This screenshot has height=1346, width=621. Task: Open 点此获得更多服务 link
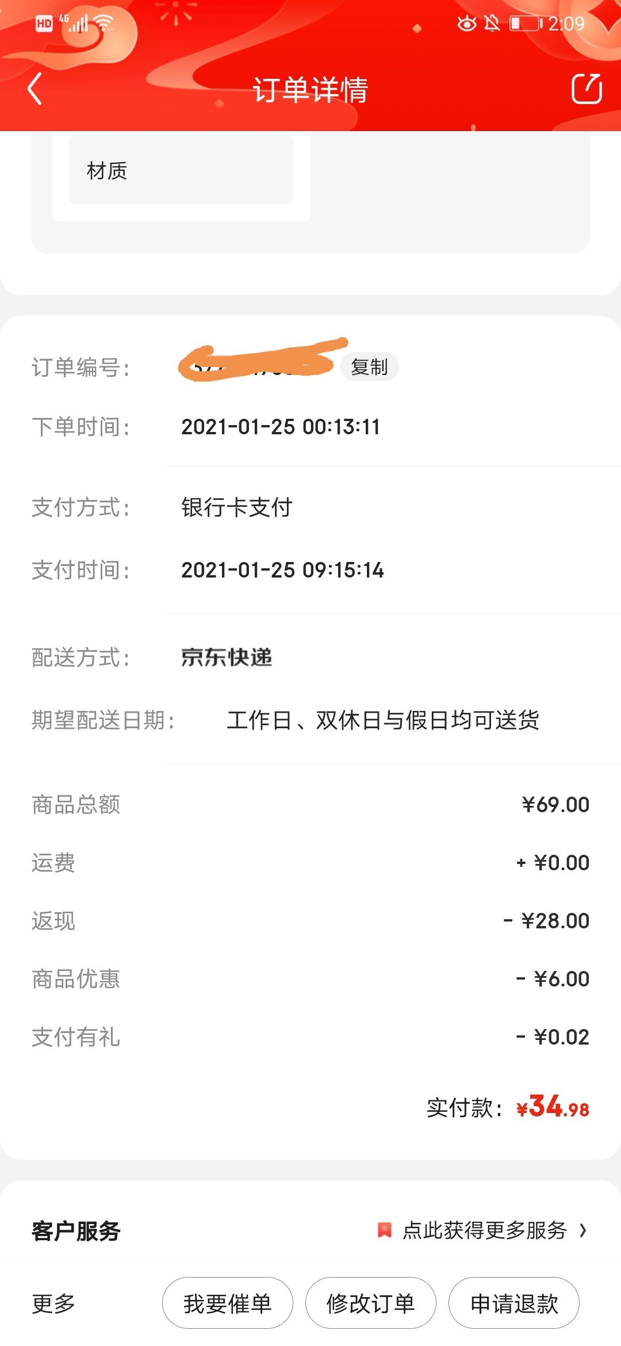pyautogui.click(x=485, y=1230)
